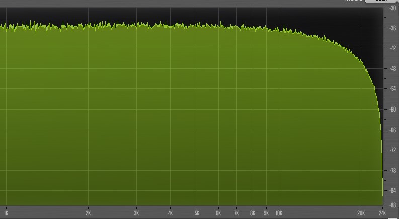
Task: Click the -36 dB scale label
Action: coord(392,28)
